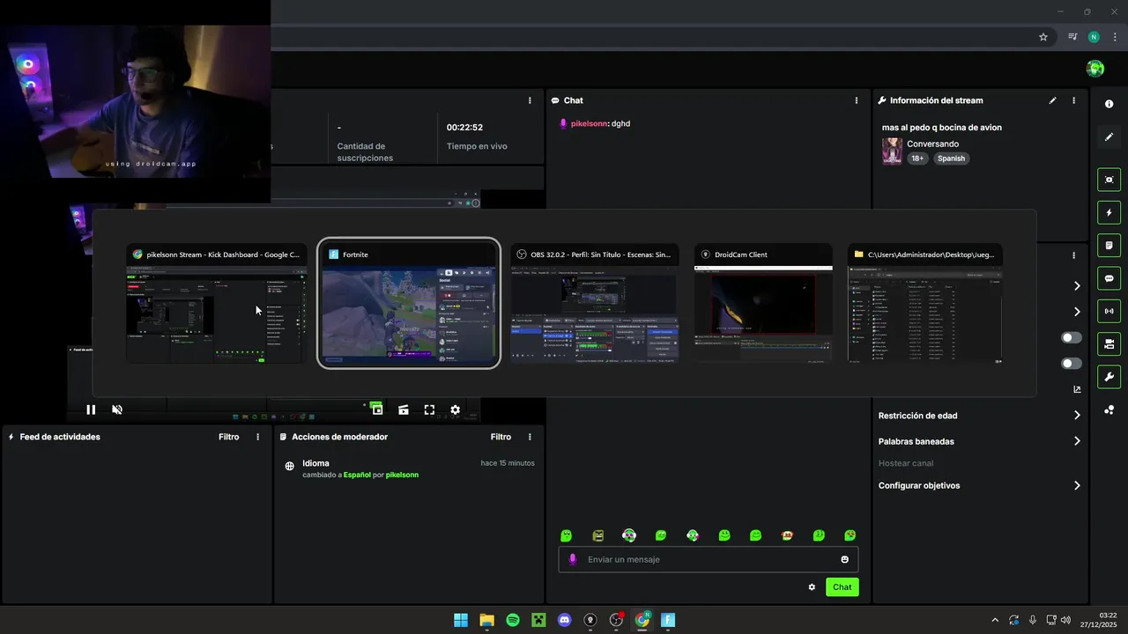The width and height of the screenshot is (1128, 634).
Task: Toggle the lower switch above pop-out icon
Action: tap(1072, 364)
